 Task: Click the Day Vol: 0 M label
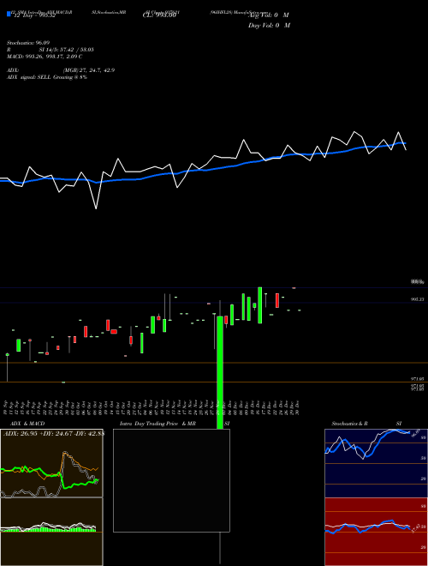[269, 26]
